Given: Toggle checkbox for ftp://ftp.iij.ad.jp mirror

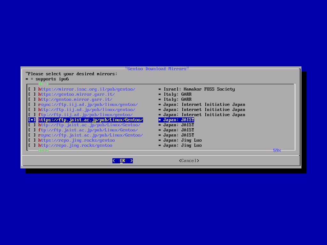Looking at the screenshot, I should coord(32,115).
